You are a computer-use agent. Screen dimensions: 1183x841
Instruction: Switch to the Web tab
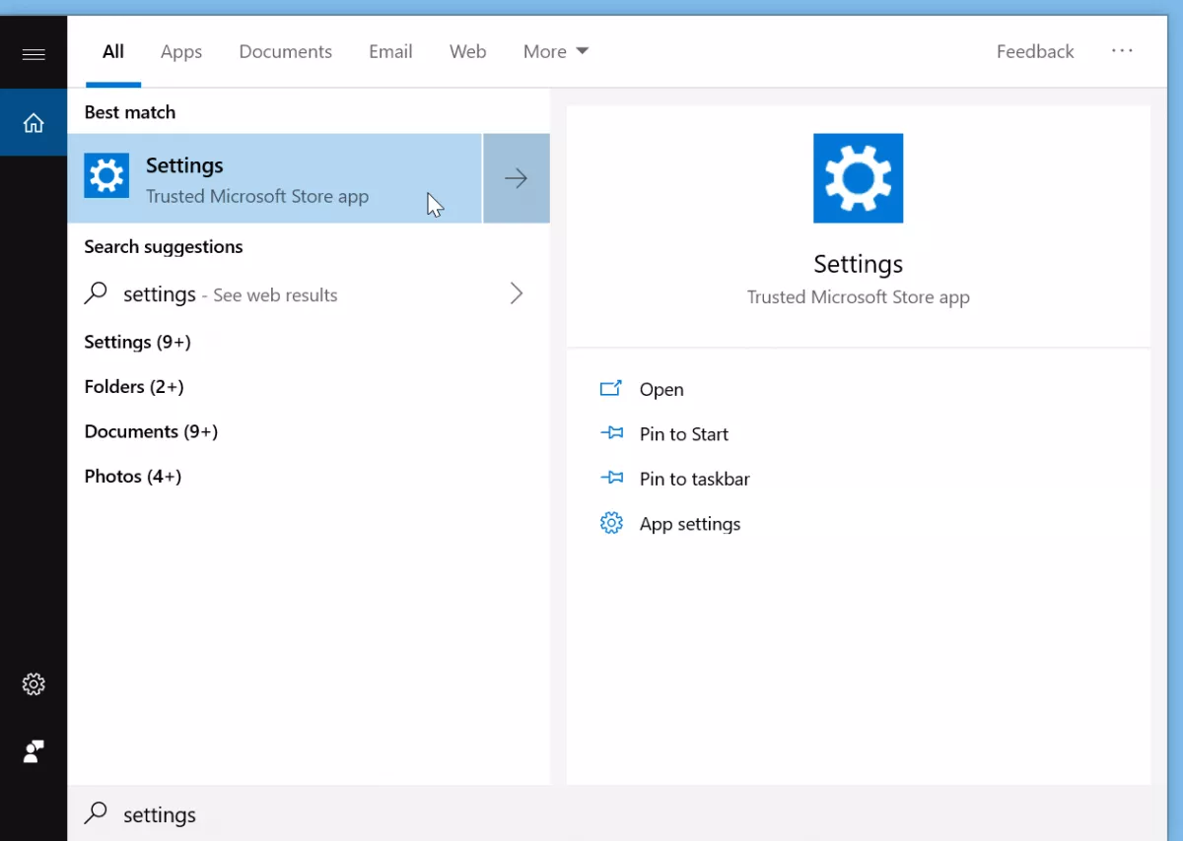(468, 51)
